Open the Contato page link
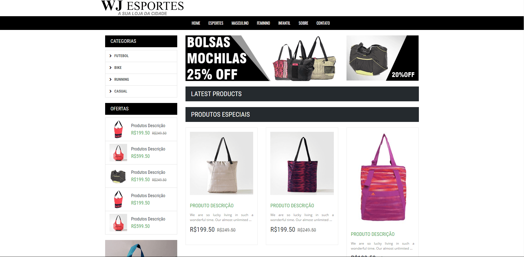The height and width of the screenshot is (257, 524). click(323, 23)
